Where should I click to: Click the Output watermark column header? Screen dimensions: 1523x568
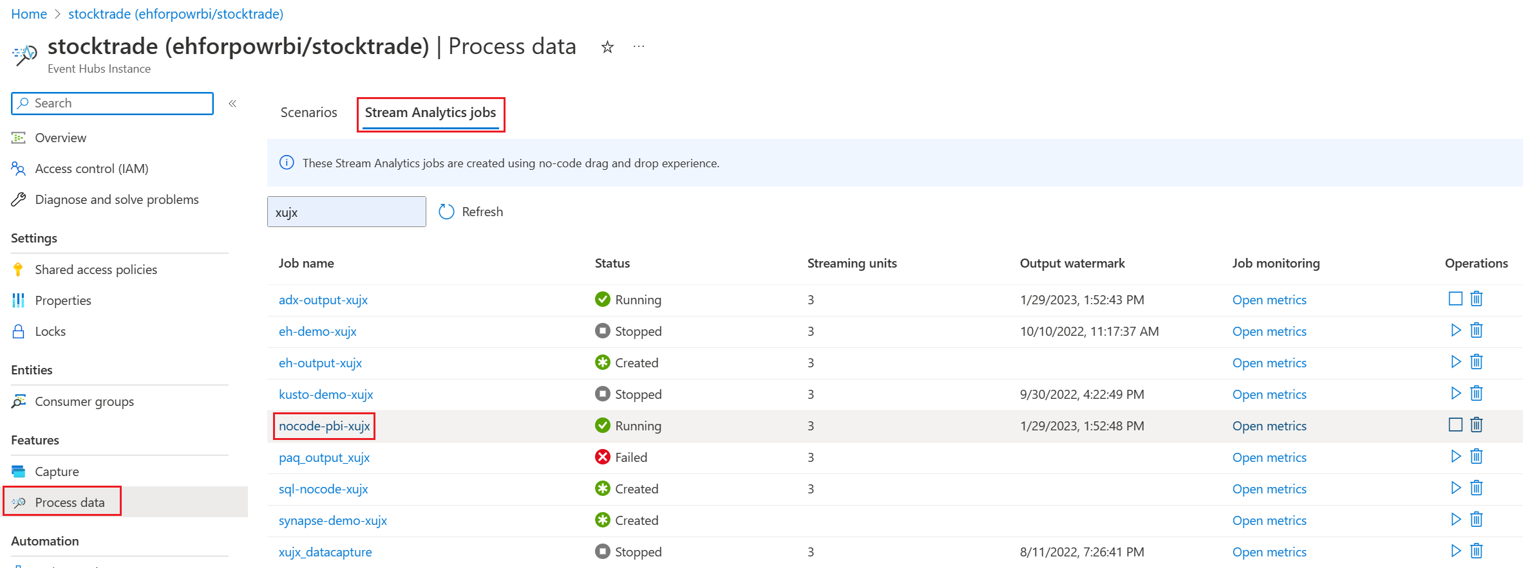pyautogui.click(x=1072, y=263)
